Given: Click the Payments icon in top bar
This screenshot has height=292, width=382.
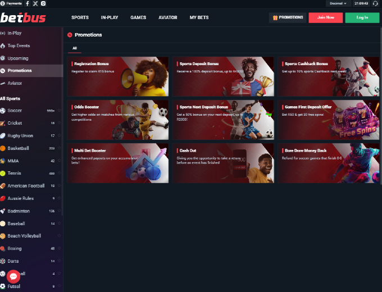Looking at the screenshot, I should point(3,3).
